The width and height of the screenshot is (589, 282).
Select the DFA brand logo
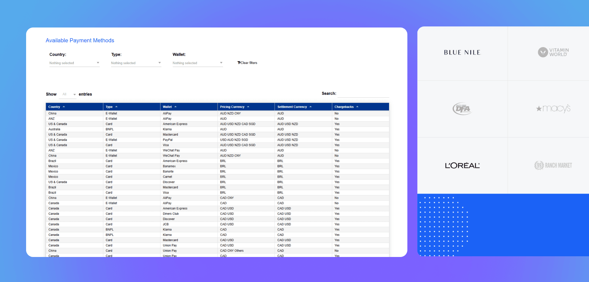(x=462, y=109)
